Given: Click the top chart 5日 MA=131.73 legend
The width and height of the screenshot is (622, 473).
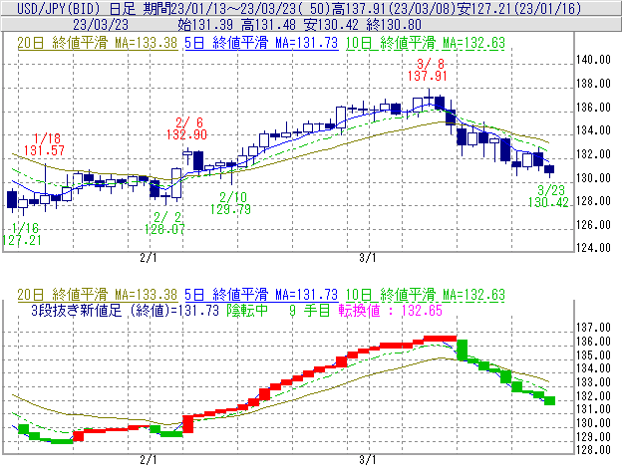Looking at the screenshot, I should click(x=261, y=43).
